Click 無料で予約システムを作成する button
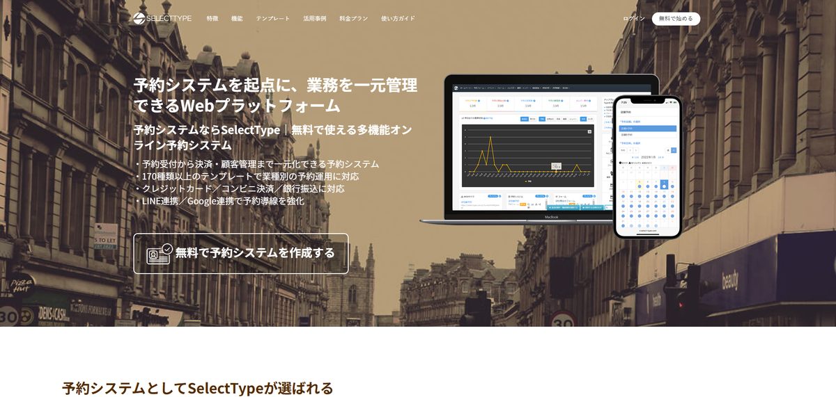 pyautogui.click(x=240, y=253)
